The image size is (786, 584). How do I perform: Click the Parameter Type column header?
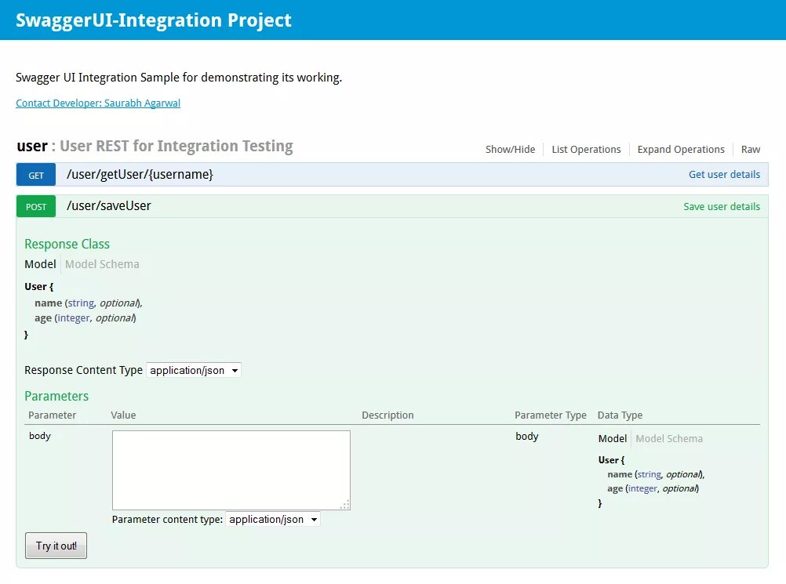(551, 415)
